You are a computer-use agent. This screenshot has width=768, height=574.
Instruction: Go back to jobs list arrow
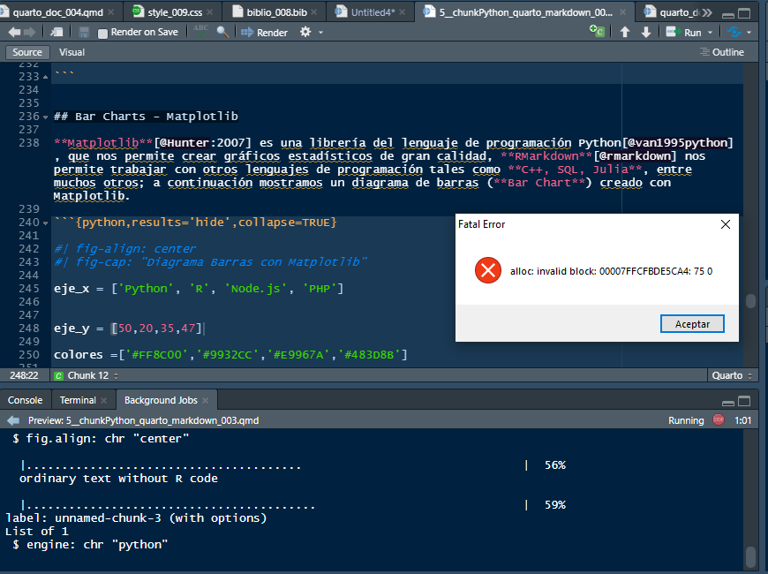click(13, 420)
